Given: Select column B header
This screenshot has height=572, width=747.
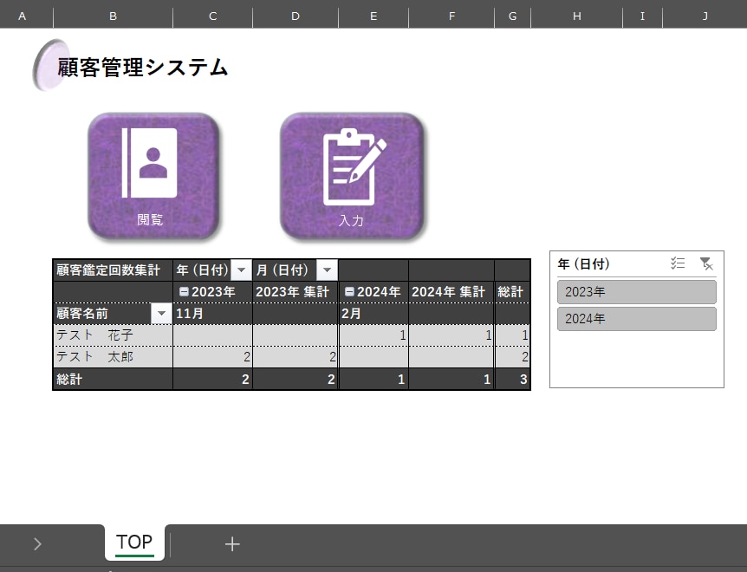Looking at the screenshot, I should (113, 16).
